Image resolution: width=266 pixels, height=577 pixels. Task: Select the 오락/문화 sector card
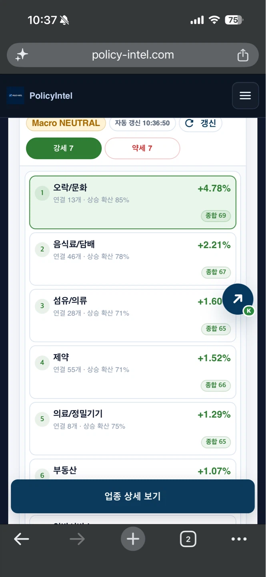click(133, 202)
